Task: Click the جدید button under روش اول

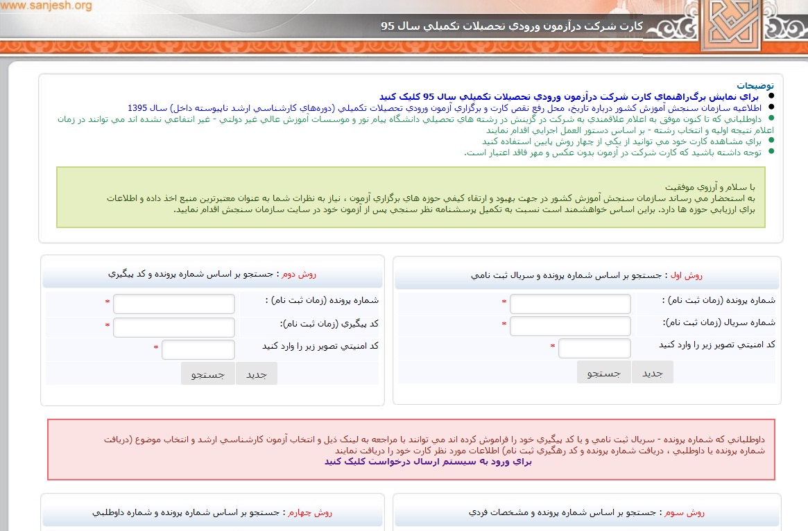Action: pos(653,373)
